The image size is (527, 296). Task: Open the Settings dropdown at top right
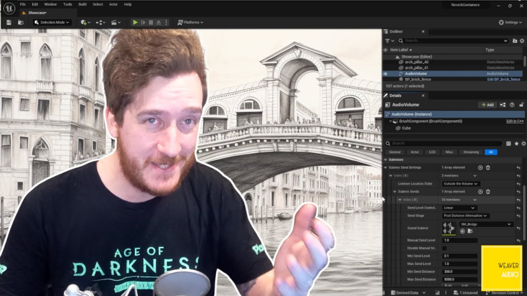coord(510,22)
